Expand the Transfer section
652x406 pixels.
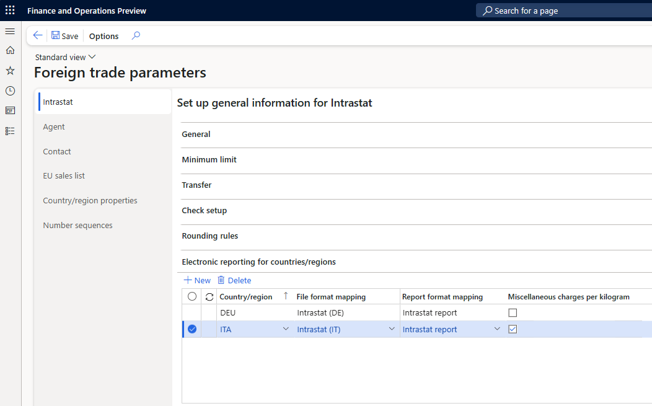click(x=416, y=185)
